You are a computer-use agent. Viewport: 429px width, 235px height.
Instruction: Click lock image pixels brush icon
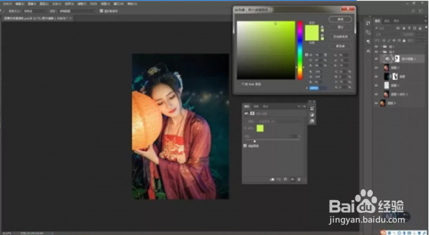[x=389, y=41]
